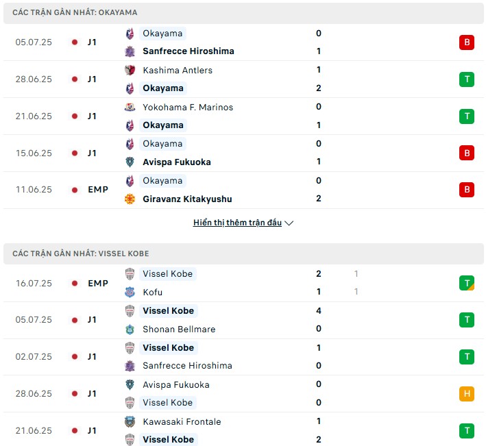Click the Giravanz Kitakyushu sun crest
Image resolution: width=486 pixels, height=446 pixels.
coord(130,199)
